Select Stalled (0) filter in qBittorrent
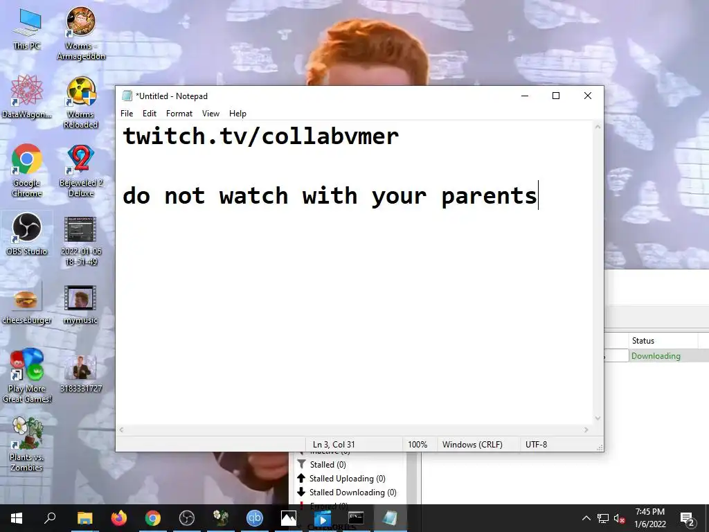709x532 pixels. coord(321,465)
